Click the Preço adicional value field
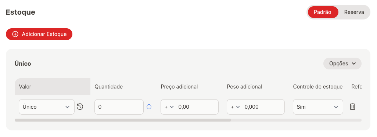 pyautogui.click(x=197, y=107)
